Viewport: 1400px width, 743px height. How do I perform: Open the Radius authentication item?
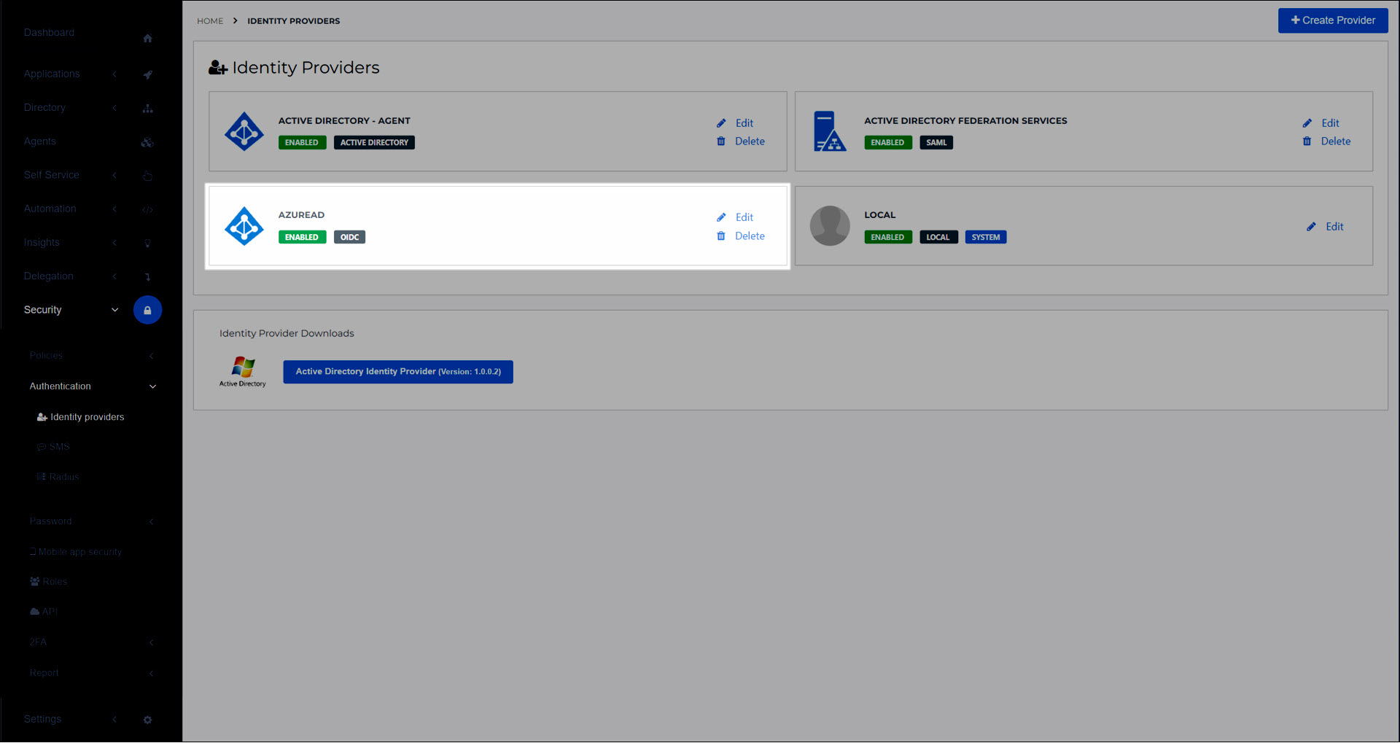58,477
